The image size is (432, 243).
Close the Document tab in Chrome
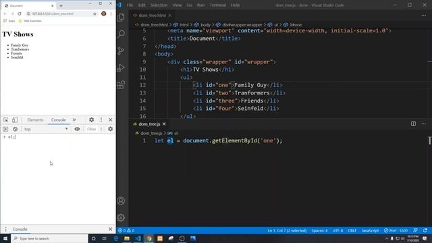(53, 5)
